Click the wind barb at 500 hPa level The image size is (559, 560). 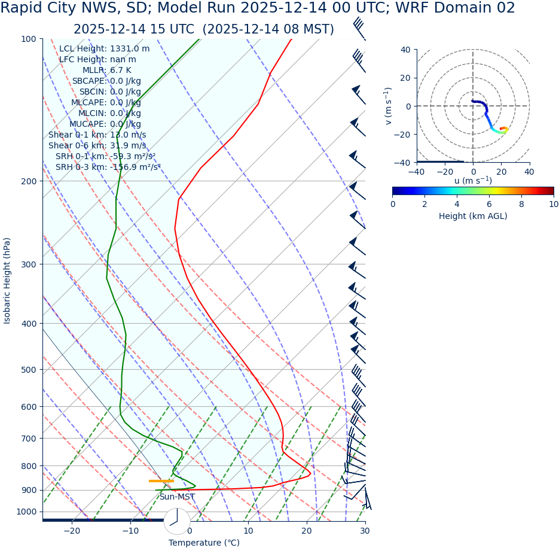coord(358,374)
